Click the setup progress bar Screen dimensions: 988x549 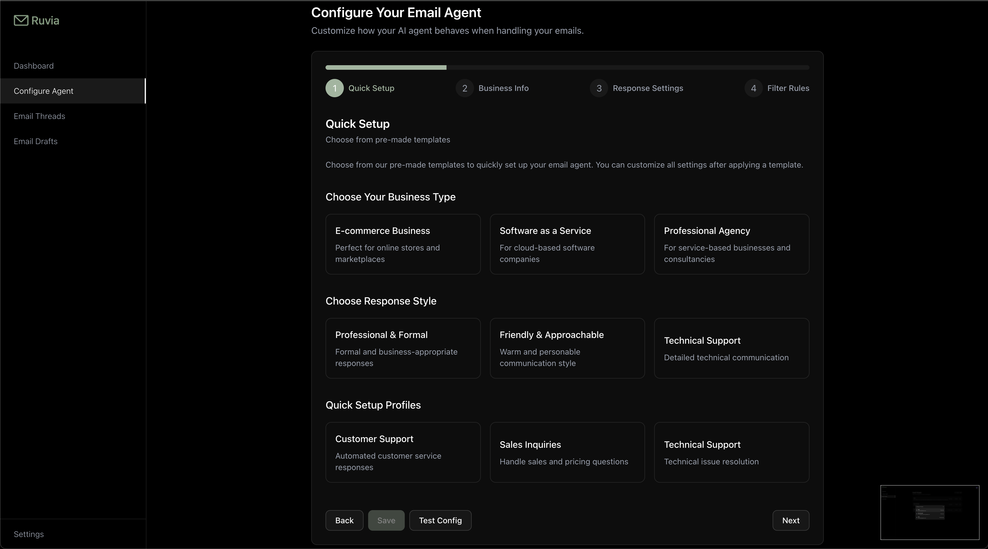(567, 67)
